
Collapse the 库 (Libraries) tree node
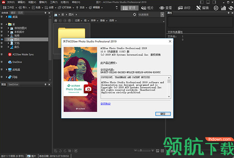coord(6,24)
